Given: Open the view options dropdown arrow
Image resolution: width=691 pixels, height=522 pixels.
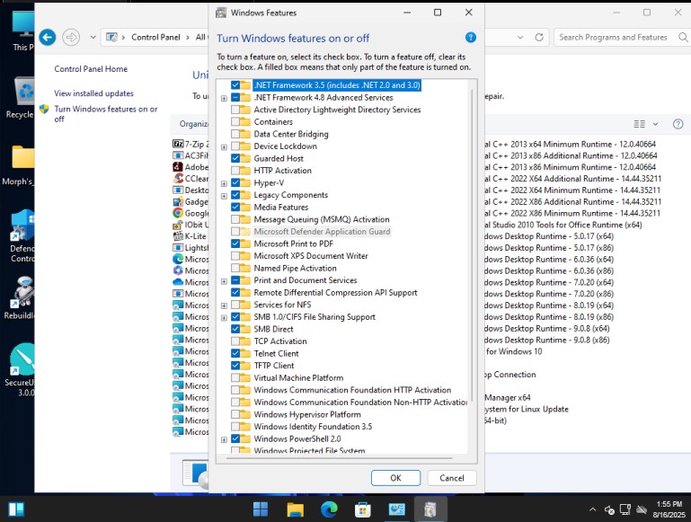Looking at the screenshot, I should click(655, 124).
